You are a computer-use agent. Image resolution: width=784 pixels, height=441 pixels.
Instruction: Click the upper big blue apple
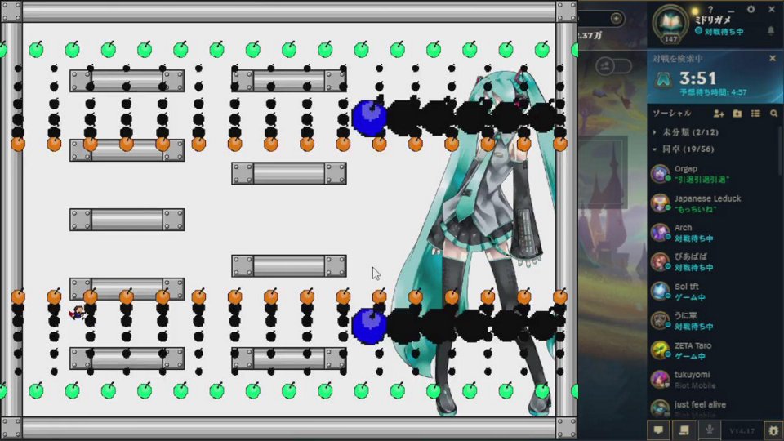point(369,117)
